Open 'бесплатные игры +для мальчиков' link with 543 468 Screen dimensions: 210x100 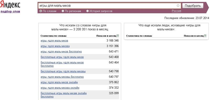(62, 57)
